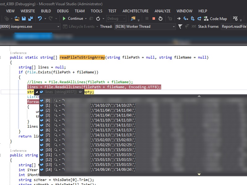Click the Save All icon
The width and height of the screenshot is (247, 185).
pos(30,18)
